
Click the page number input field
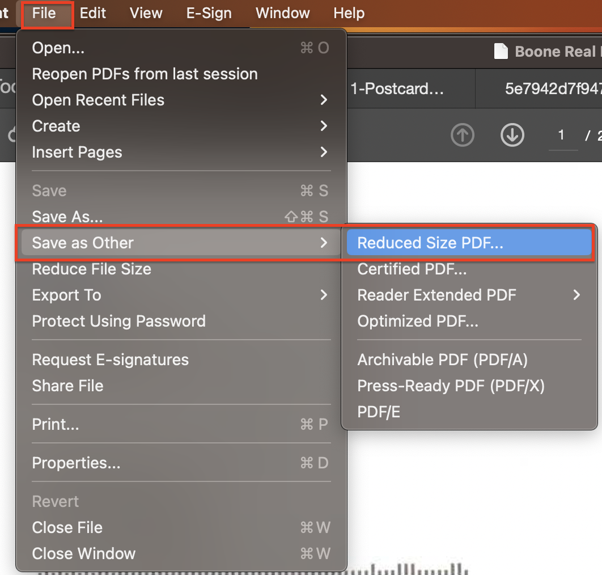(x=562, y=136)
